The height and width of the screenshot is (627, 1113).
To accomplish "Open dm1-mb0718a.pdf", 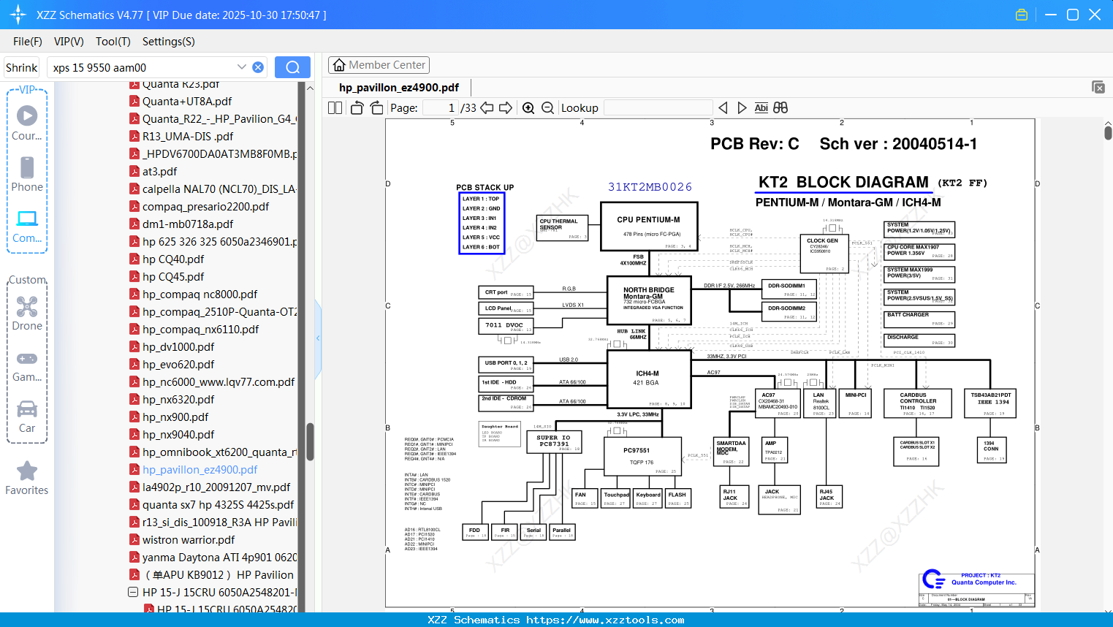I will pyautogui.click(x=188, y=224).
